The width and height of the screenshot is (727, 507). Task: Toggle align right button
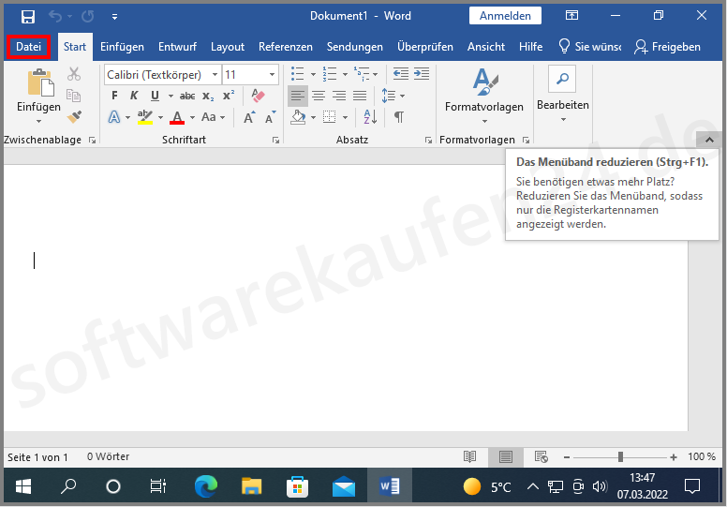coord(339,96)
